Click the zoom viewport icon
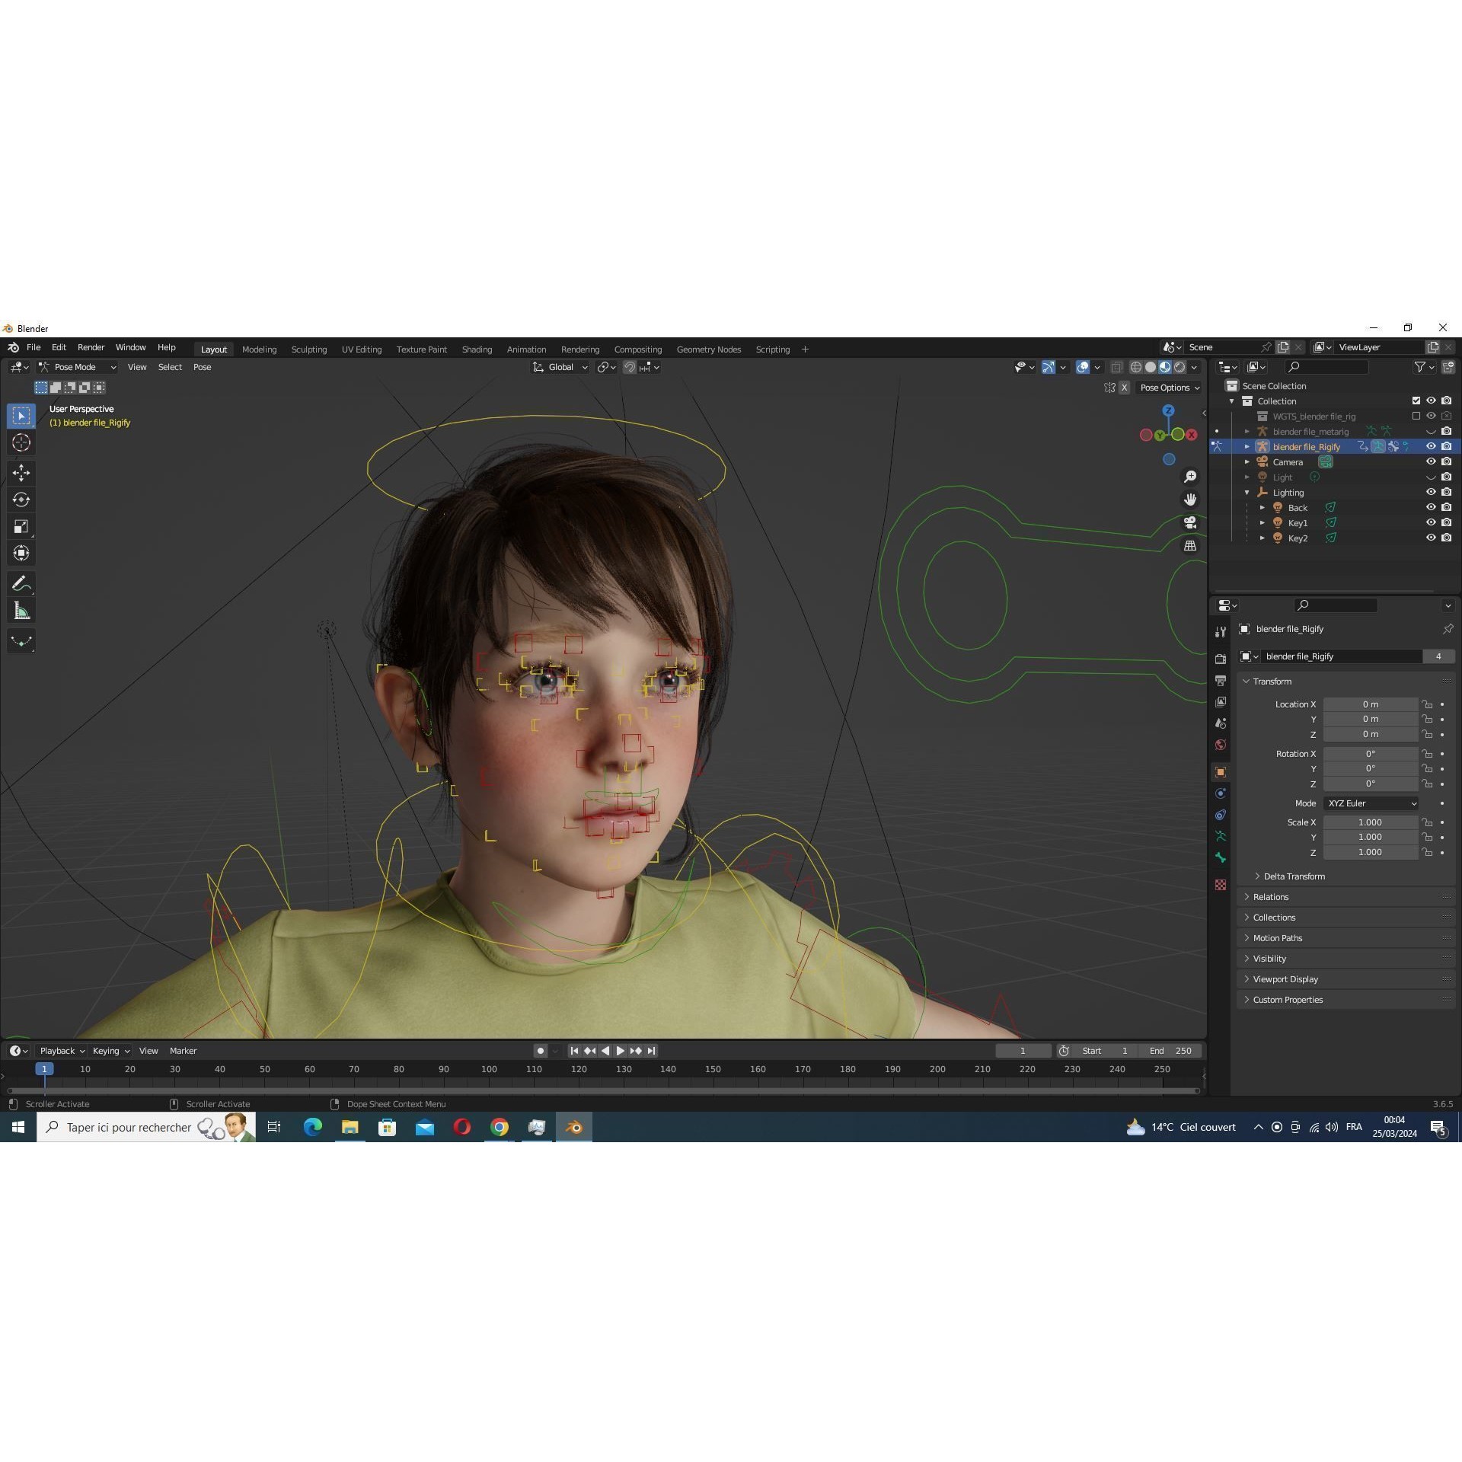 point(1190,477)
